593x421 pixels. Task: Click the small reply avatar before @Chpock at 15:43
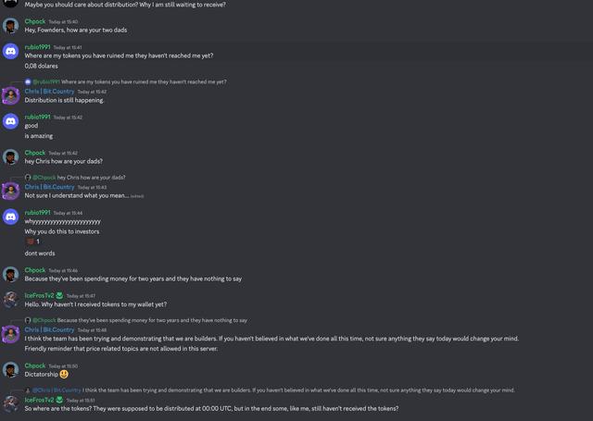pos(28,177)
